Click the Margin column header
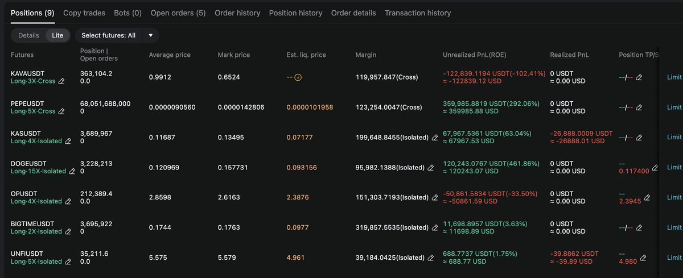Viewport: 683px width, 278px height. [366, 55]
